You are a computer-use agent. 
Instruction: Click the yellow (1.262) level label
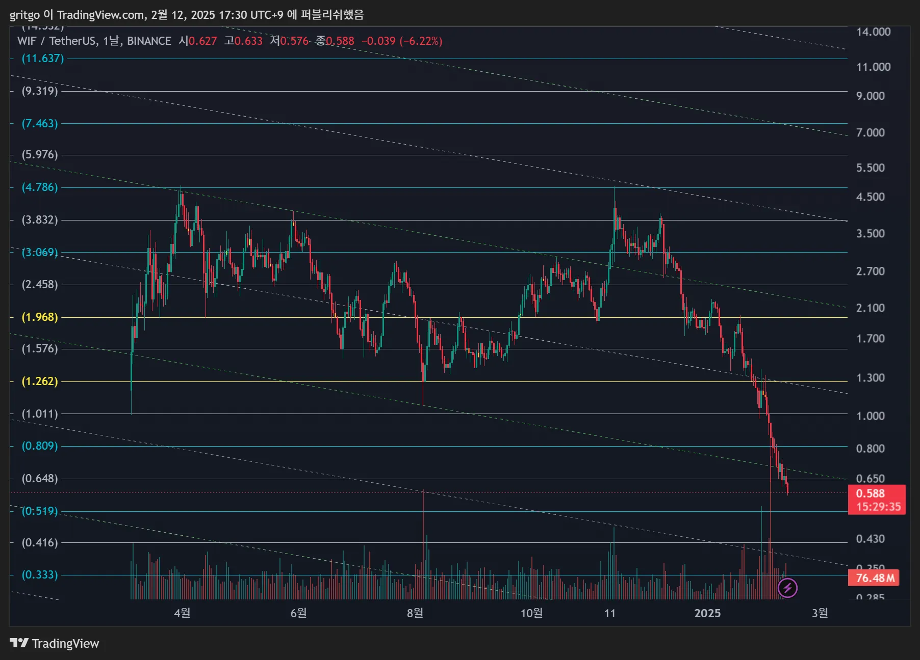pyautogui.click(x=40, y=381)
